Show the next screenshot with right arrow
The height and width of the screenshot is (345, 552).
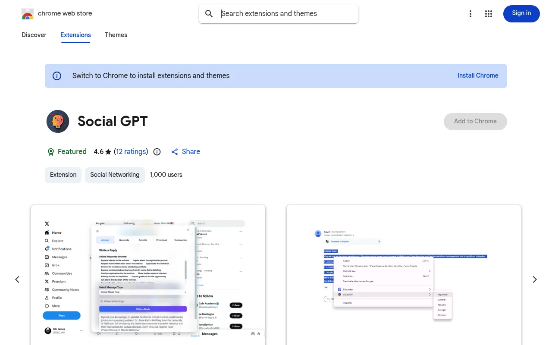click(x=535, y=279)
